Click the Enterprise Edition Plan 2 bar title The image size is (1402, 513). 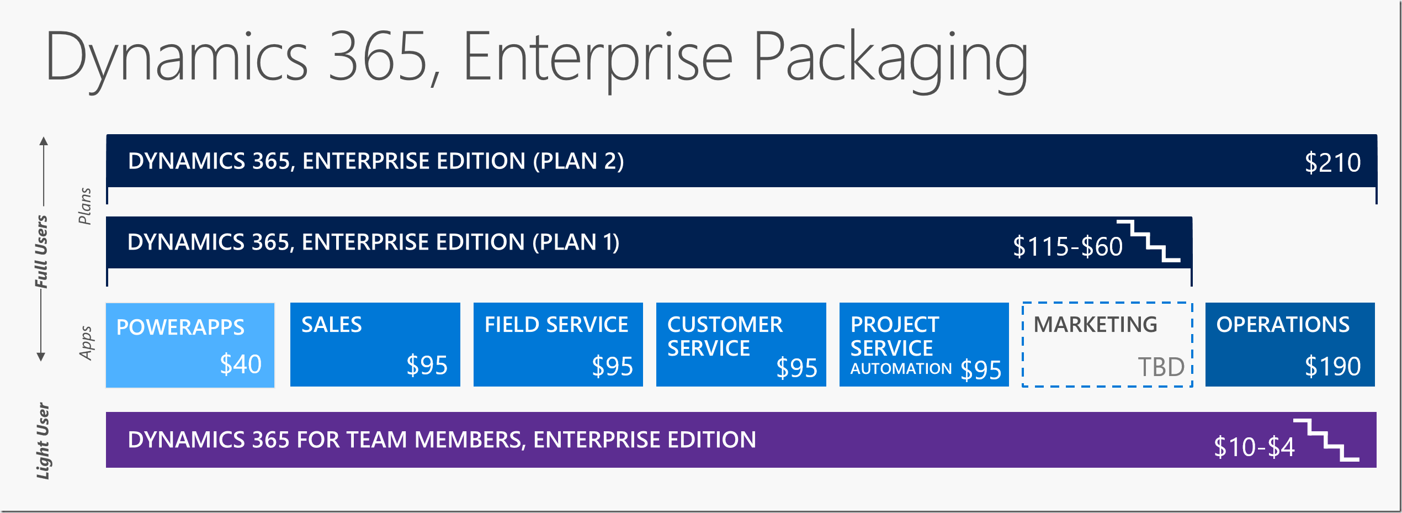point(376,161)
